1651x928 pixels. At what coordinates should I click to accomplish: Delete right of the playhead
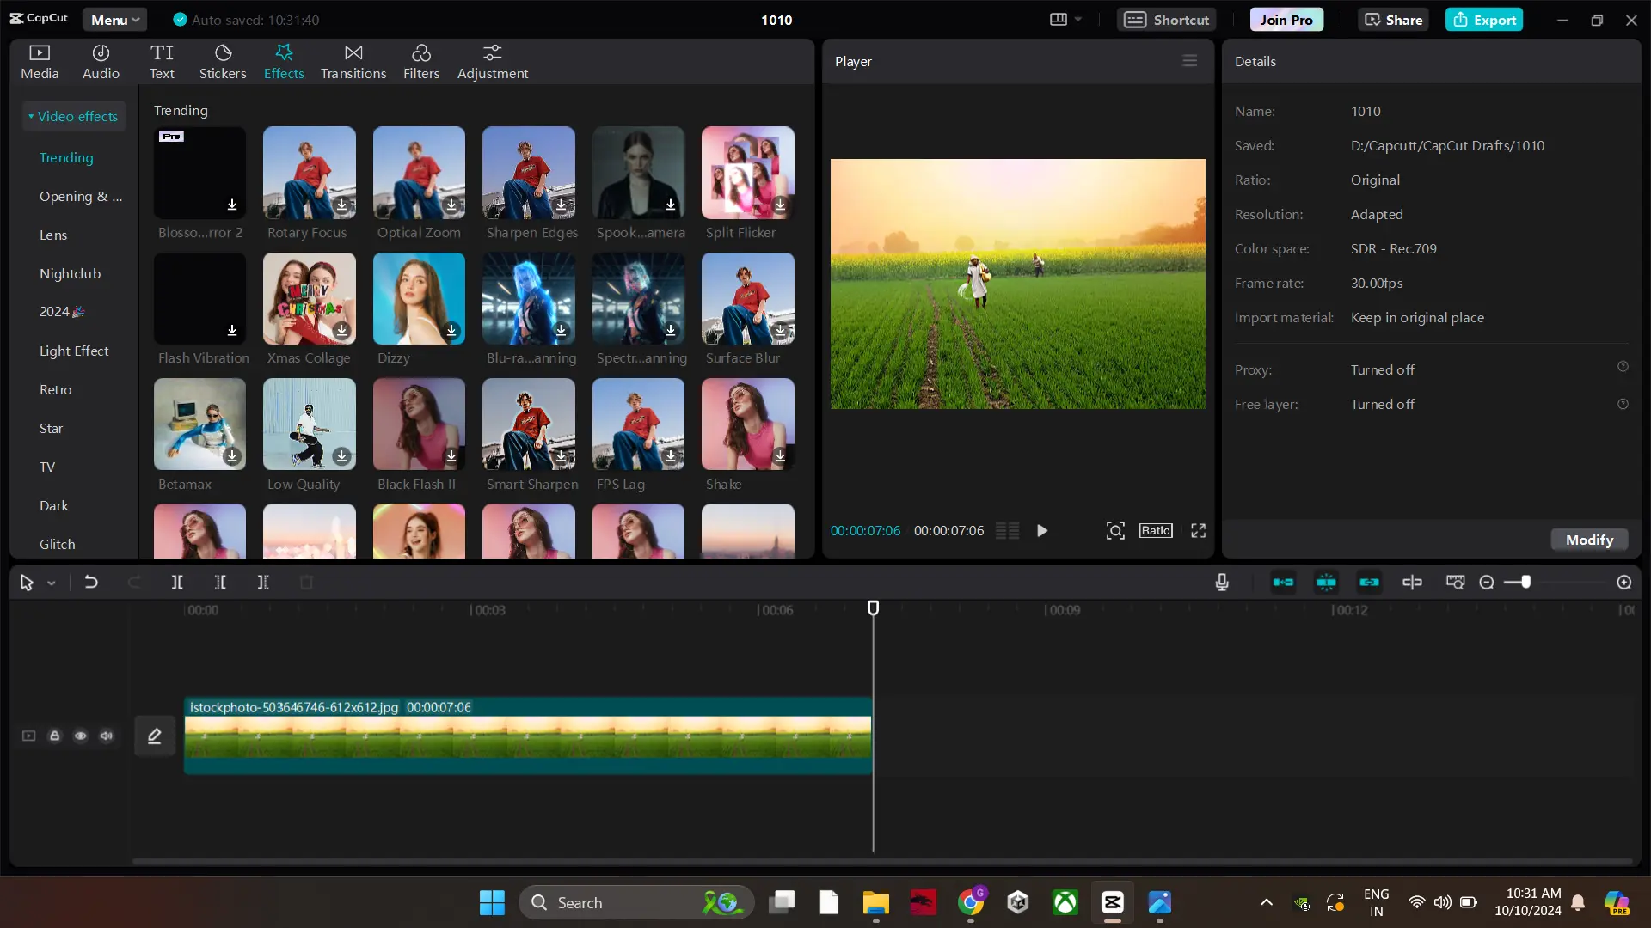[263, 583]
